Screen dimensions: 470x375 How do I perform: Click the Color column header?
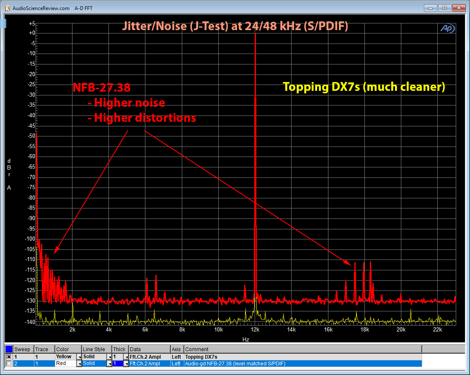[x=68, y=349]
